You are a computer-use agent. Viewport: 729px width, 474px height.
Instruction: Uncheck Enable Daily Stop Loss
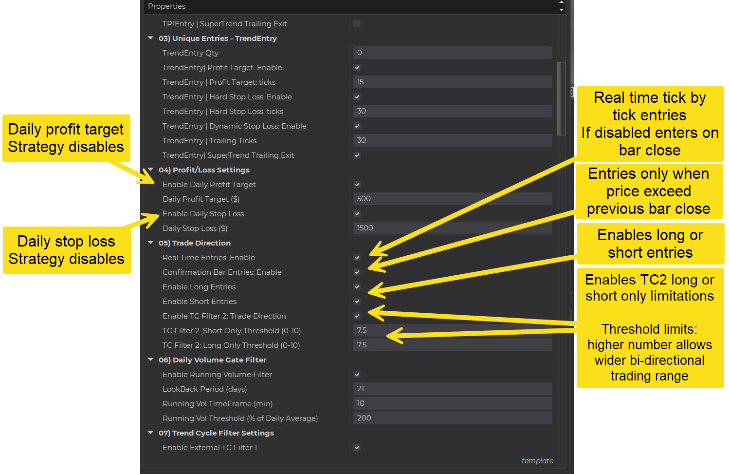[x=357, y=214]
